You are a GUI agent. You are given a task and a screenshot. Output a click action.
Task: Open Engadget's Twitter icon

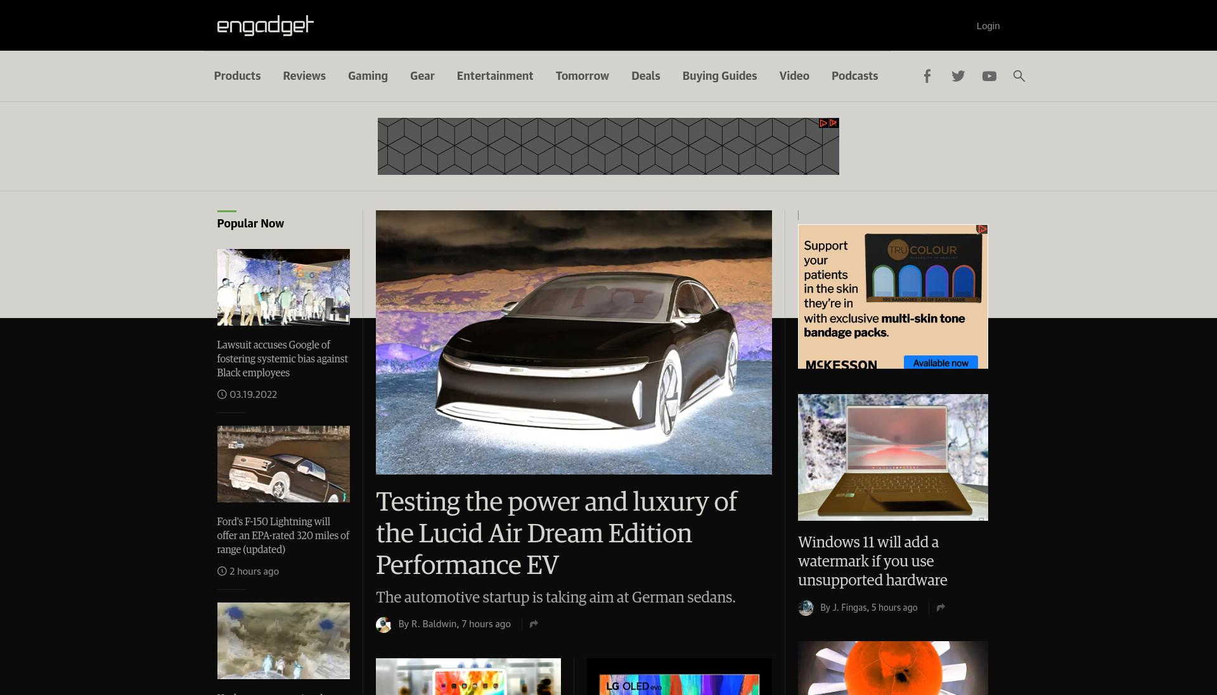(x=958, y=76)
